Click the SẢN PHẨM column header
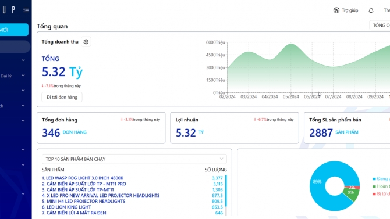 pyautogui.click(x=53, y=170)
